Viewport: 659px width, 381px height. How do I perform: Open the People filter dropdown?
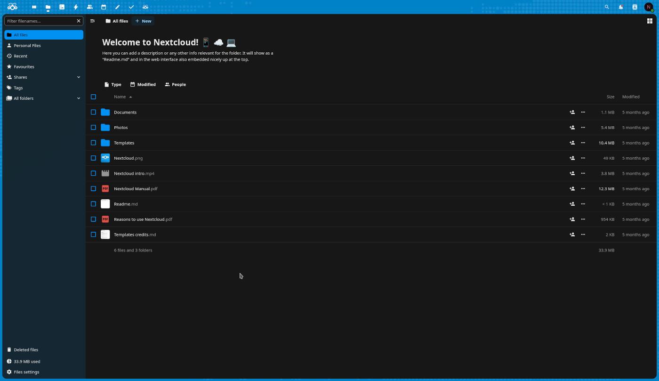pyautogui.click(x=176, y=84)
